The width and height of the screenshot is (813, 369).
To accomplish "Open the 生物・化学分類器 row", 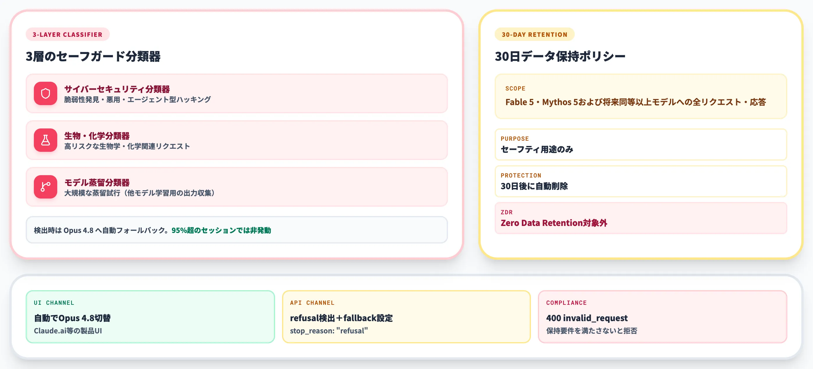I will (x=237, y=140).
